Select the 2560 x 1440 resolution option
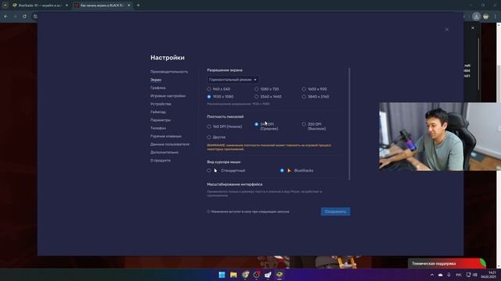 256,97
